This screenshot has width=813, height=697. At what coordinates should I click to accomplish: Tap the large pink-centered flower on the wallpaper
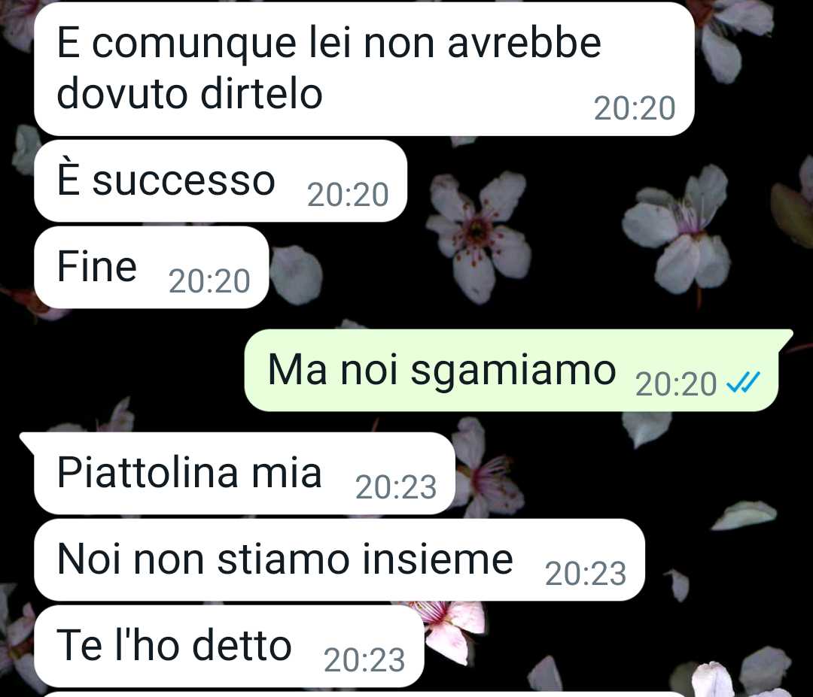[x=478, y=235]
